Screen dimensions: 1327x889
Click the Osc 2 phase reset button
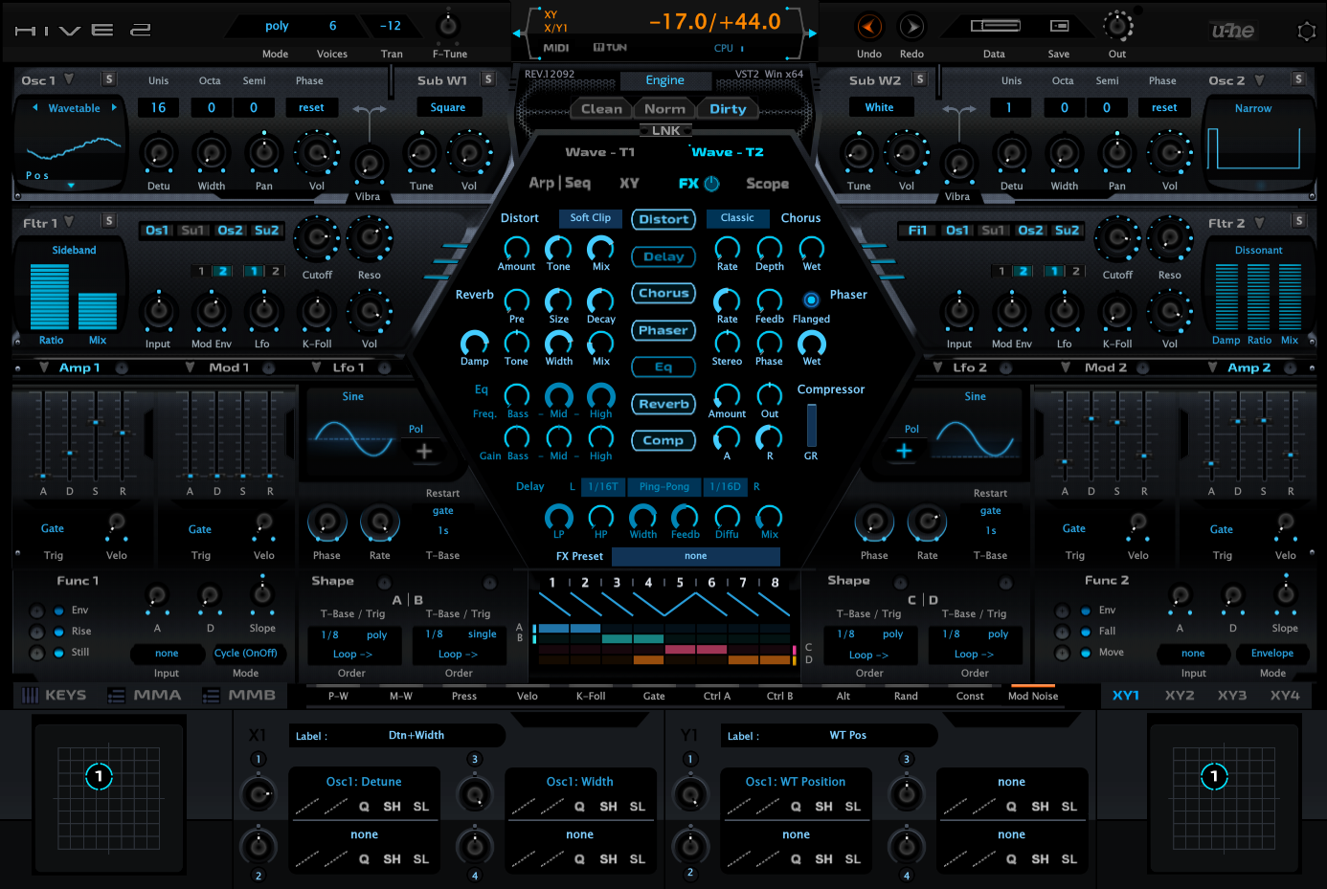point(1164,107)
